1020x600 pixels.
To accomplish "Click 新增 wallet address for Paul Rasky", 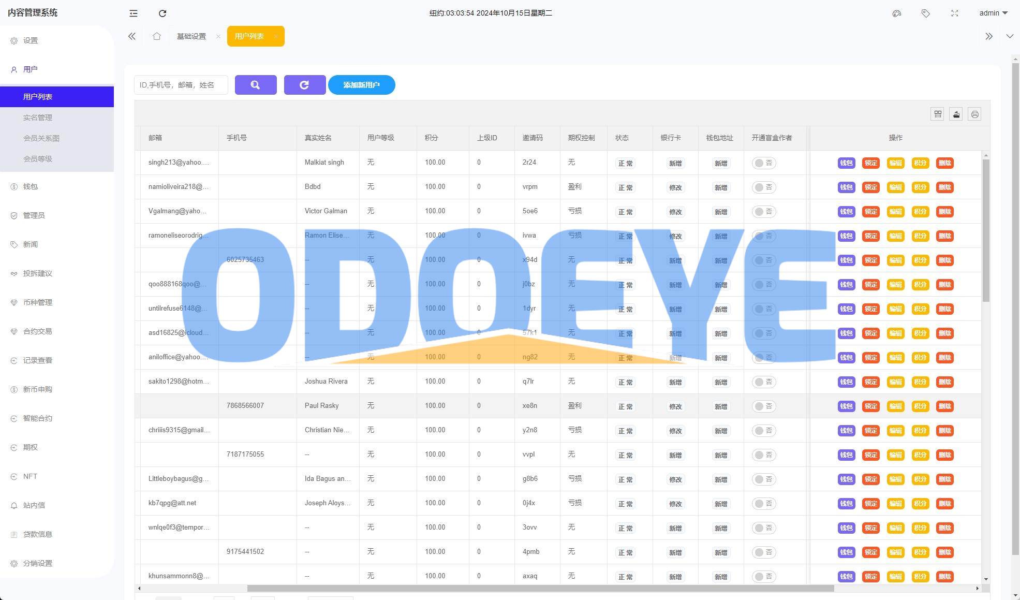I will click(721, 407).
